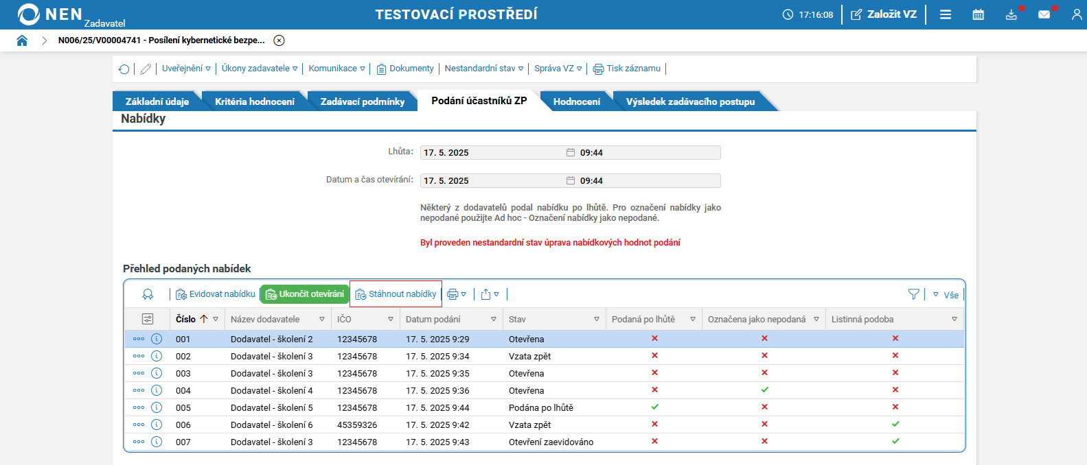This screenshot has width=1087, height=465.
Task: Open Název dodavatele column filter arrow
Action: click(322, 319)
